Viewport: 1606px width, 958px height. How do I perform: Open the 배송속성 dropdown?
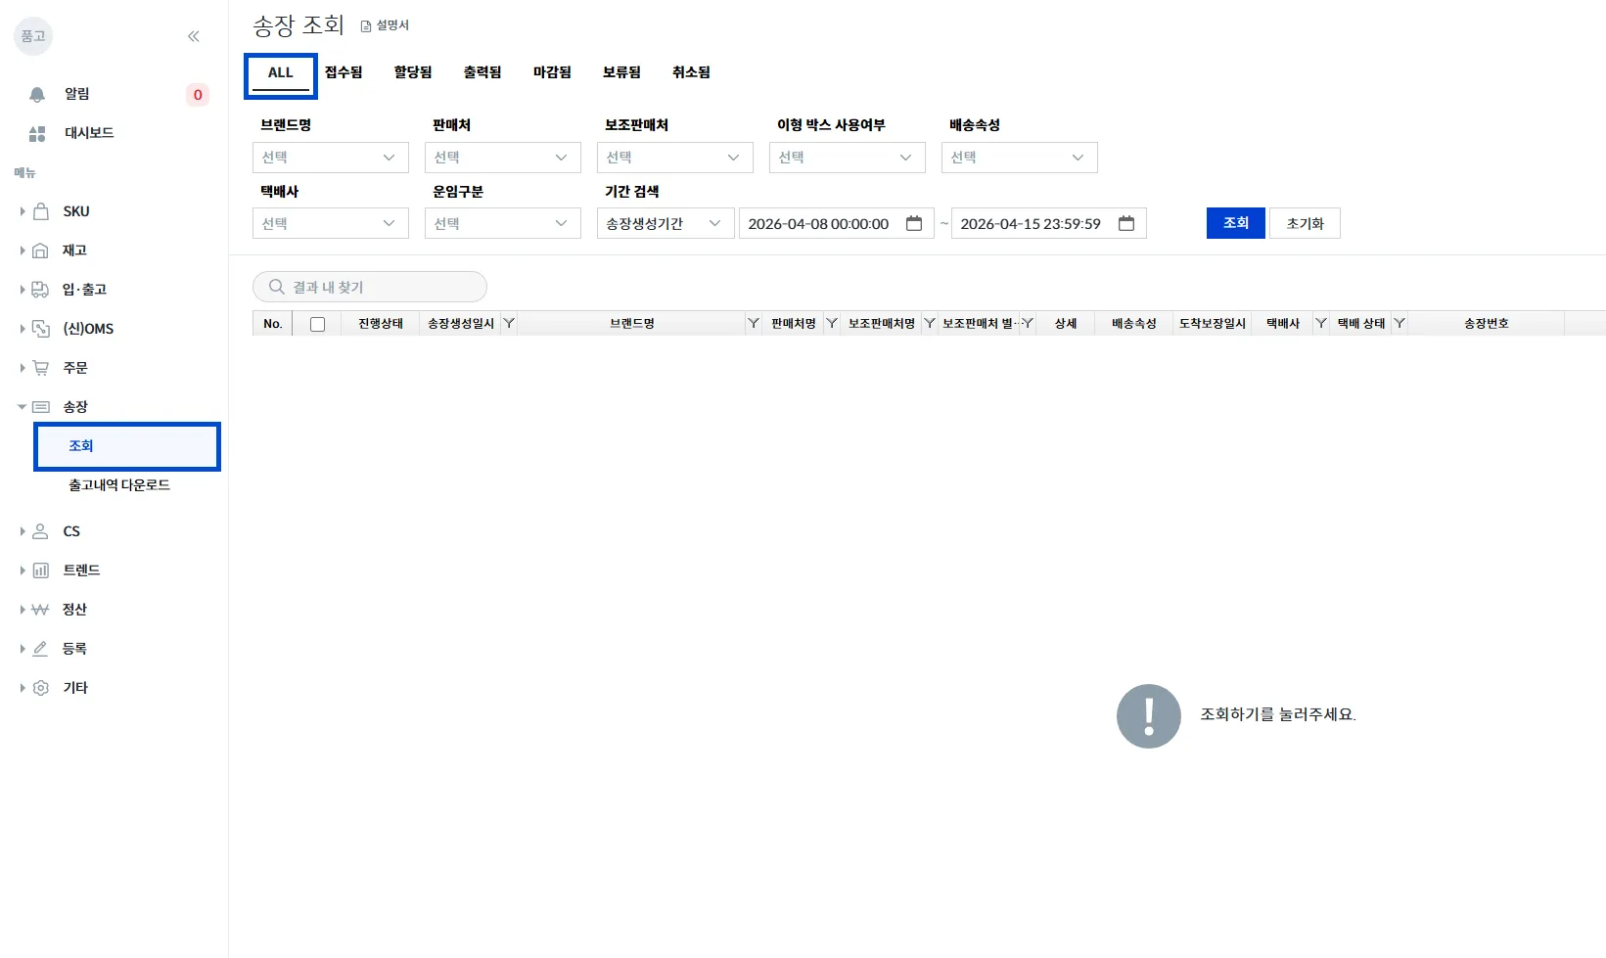coord(1020,158)
